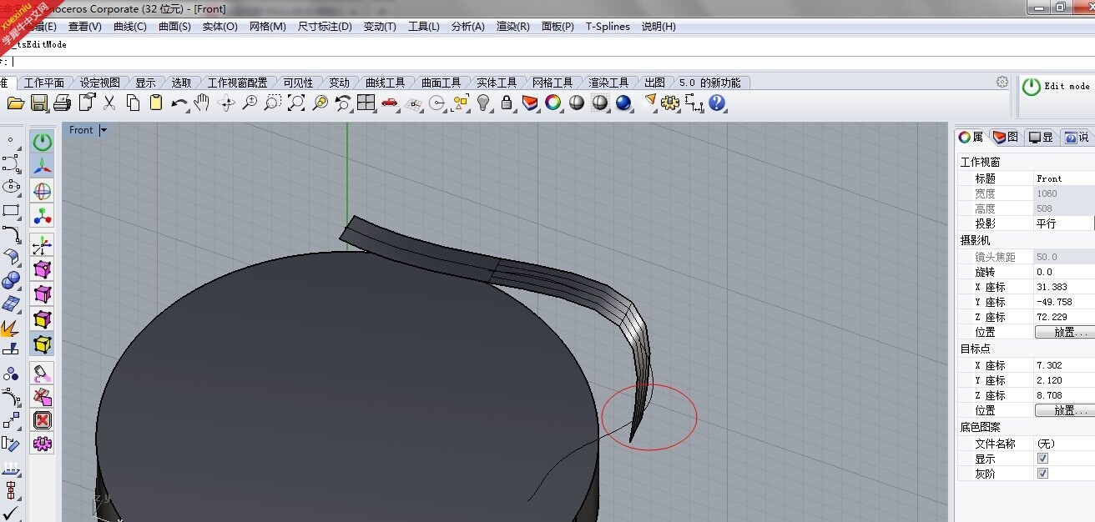
Task: Click the red car icon in toolbar
Action: pyautogui.click(x=389, y=103)
